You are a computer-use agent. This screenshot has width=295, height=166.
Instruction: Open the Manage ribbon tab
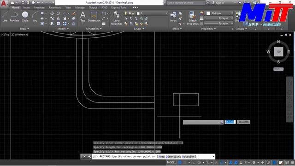coord(80,7)
